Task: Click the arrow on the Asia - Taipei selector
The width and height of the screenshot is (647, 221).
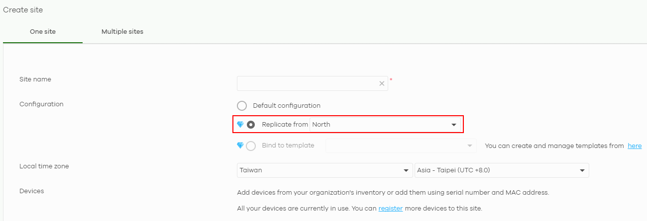Action: pyautogui.click(x=582, y=171)
